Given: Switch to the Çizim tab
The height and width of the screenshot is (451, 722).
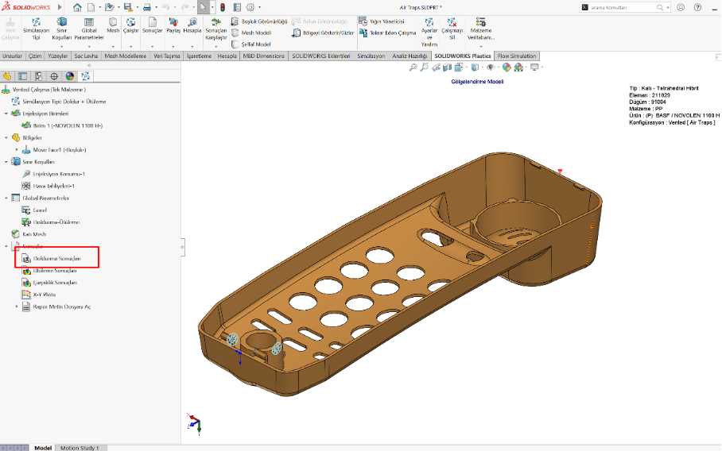Looking at the screenshot, I should pos(35,56).
